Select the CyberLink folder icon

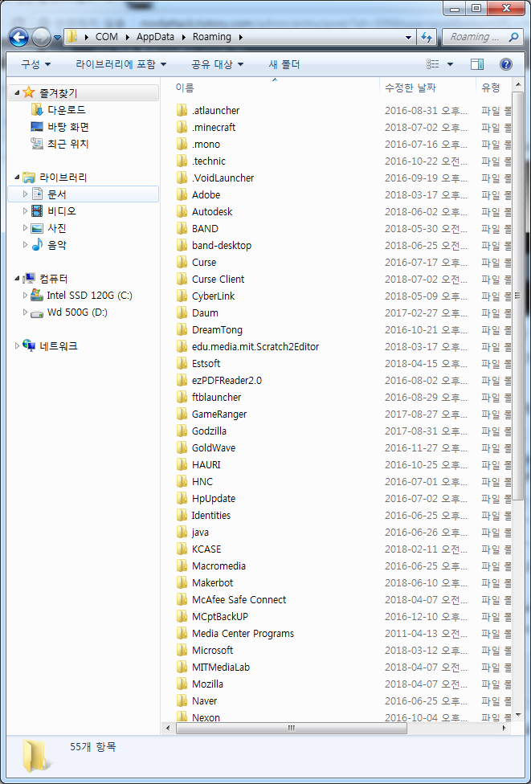pyautogui.click(x=182, y=296)
